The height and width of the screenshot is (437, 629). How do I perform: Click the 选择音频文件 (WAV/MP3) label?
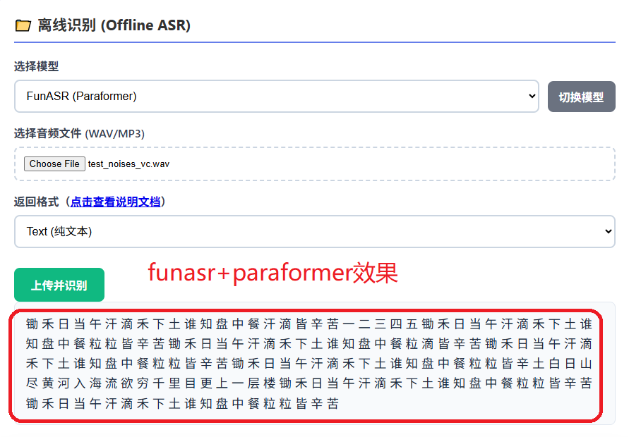(79, 134)
